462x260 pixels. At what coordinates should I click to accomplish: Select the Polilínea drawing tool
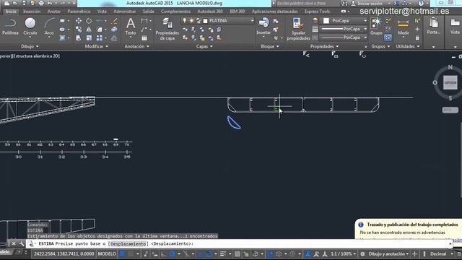coord(10,26)
